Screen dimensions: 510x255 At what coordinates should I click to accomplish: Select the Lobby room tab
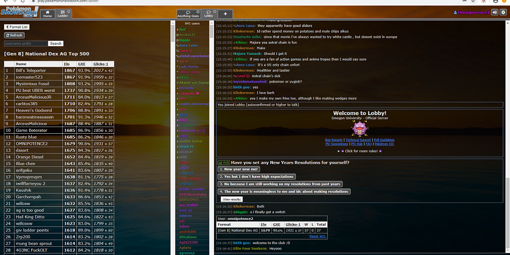point(208,13)
